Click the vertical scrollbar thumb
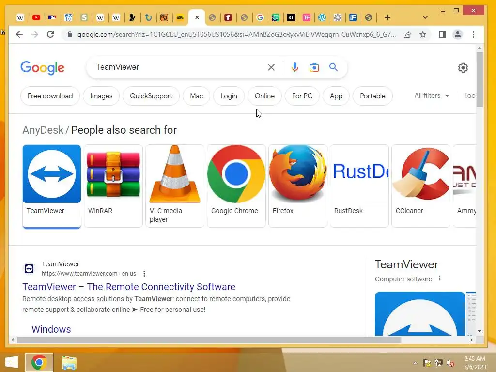The image size is (496, 372). tap(480, 80)
